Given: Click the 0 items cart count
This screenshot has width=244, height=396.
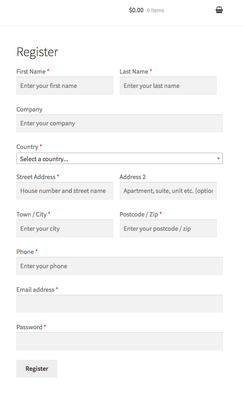Looking at the screenshot, I should point(155,10).
